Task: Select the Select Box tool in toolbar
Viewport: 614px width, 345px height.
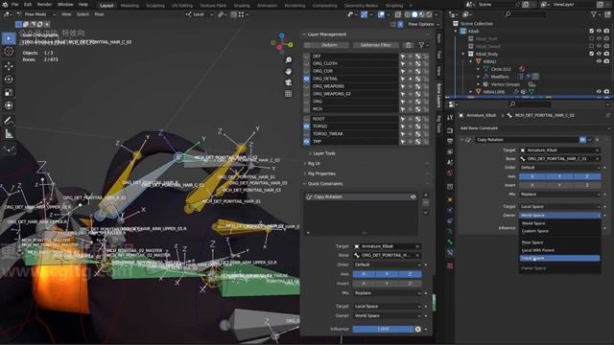Action: coord(9,38)
